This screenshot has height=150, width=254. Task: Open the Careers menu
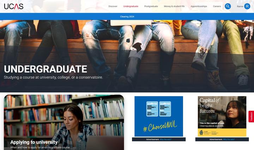coord(217,6)
